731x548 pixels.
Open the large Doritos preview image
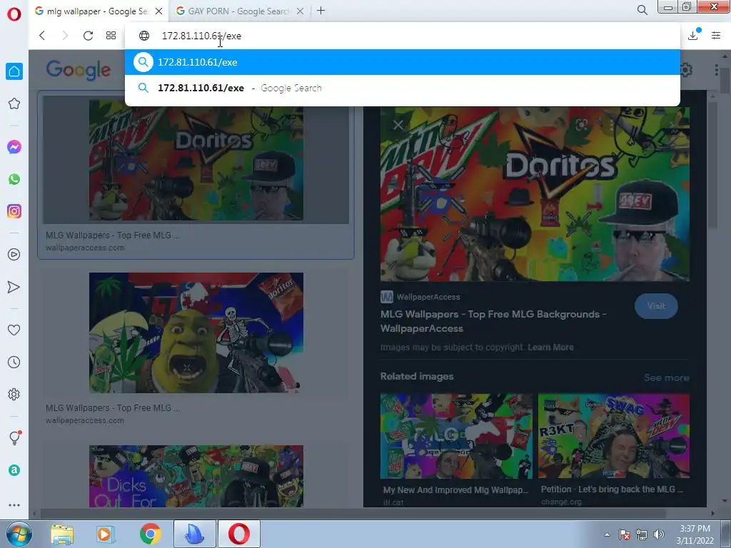tap(535, 194)
